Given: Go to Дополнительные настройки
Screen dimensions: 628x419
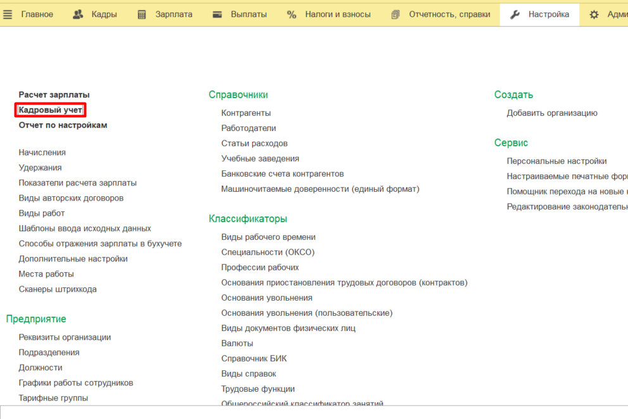Looking at the screenshot, I should pos(73,259).
